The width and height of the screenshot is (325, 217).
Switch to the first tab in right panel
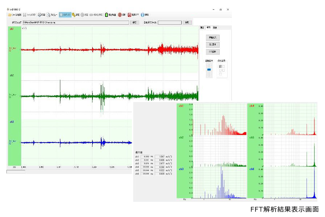[x=202, y=27]
